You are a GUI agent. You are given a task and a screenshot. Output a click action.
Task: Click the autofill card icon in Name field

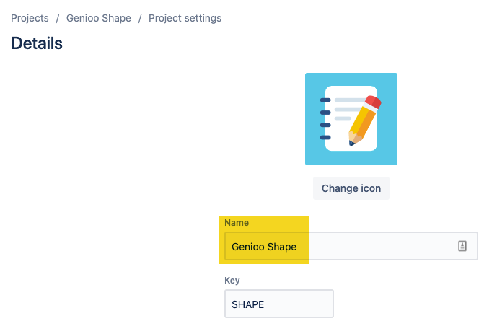pos(462,246)
